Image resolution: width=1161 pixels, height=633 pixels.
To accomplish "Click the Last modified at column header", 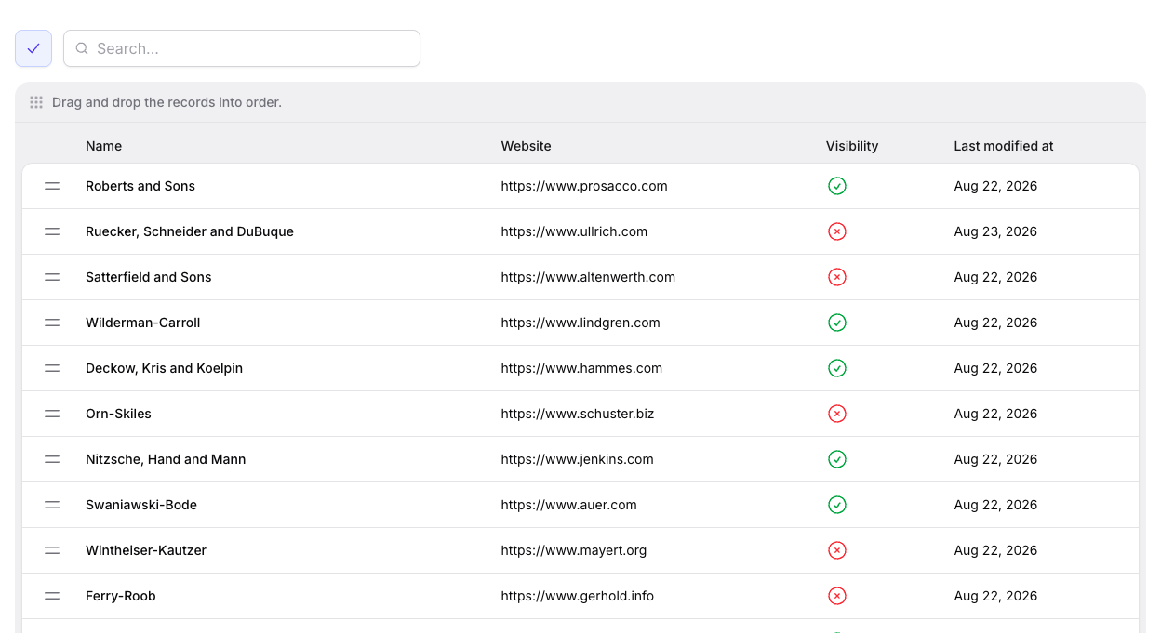I will click(1004, 146).
